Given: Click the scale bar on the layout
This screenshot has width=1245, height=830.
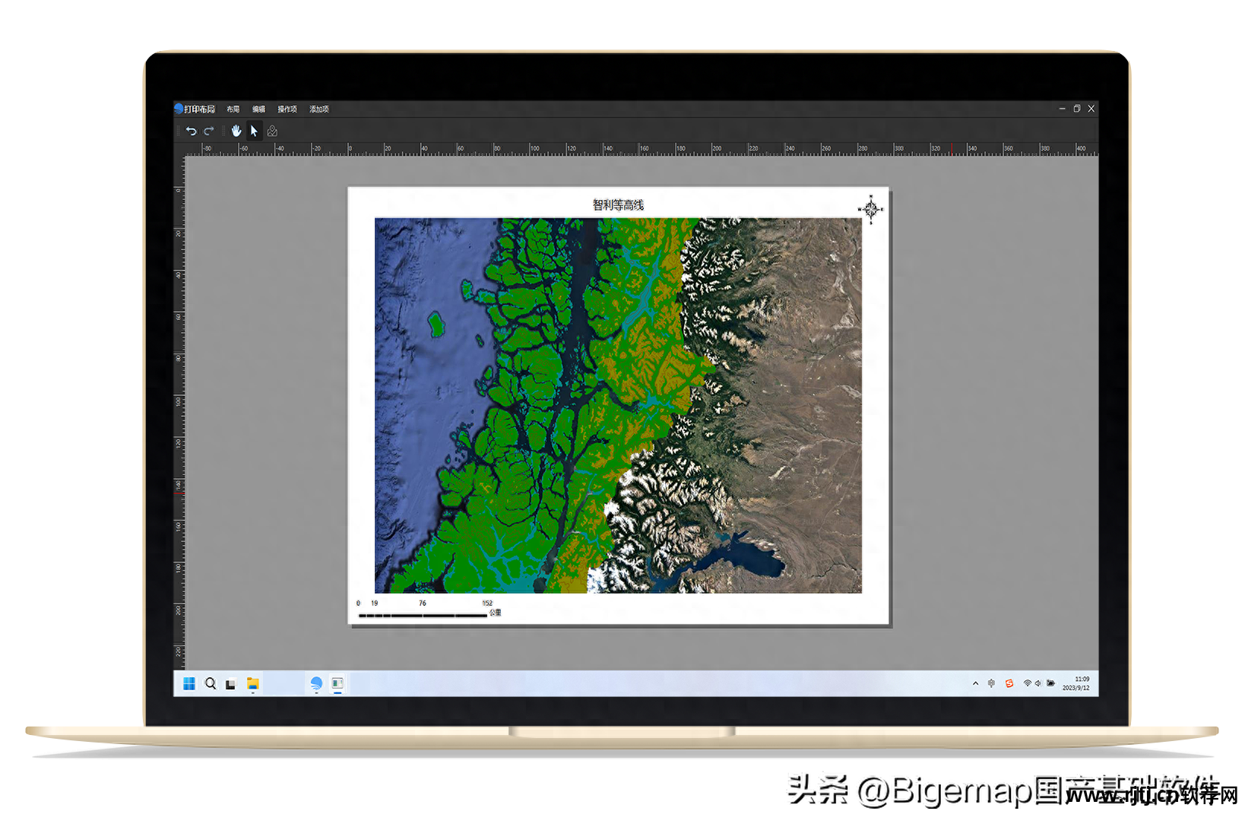Looking at the screenshot, I should (429, 610).
